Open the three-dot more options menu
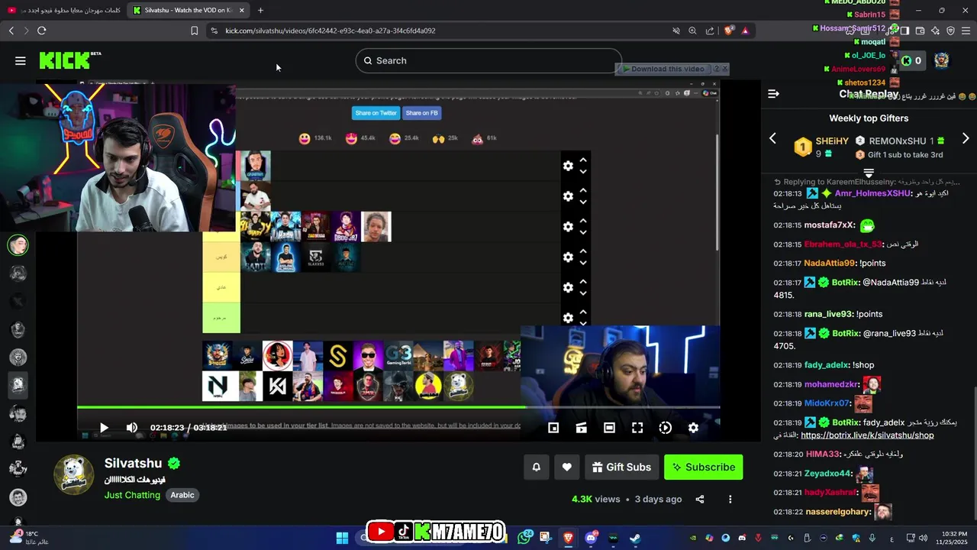977x550 pixels. [x=730, y=500]
